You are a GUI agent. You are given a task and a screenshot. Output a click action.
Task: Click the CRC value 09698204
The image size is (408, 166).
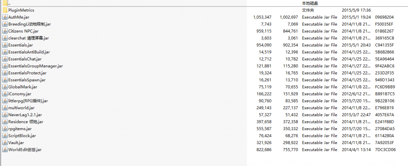(x=384, y=17)
